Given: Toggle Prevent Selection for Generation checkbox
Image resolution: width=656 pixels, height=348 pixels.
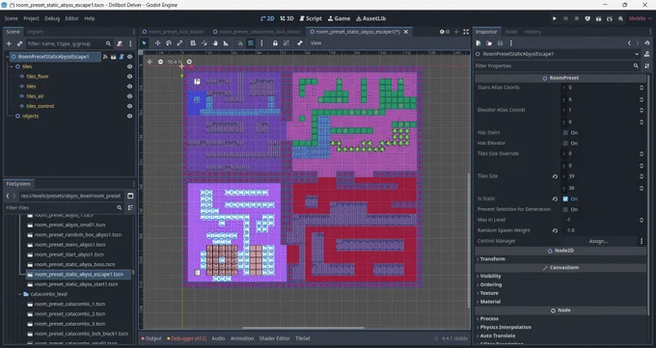Looking at the screenshot, I should point(565,209).
